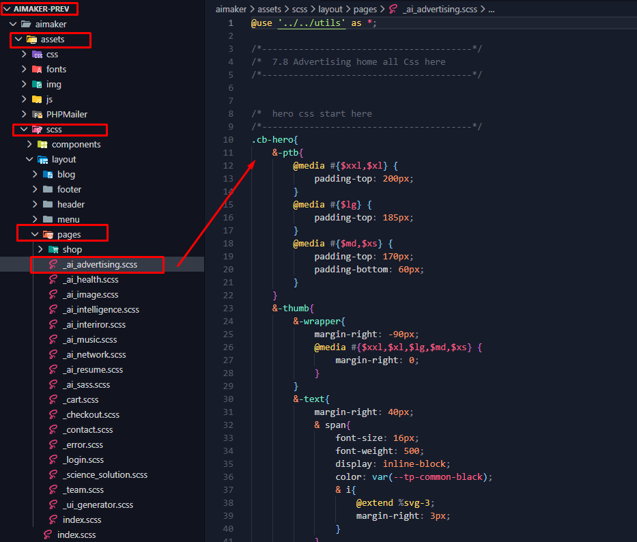
Task: Collapse the pages folder chevron
Action: tap(36, 235)
